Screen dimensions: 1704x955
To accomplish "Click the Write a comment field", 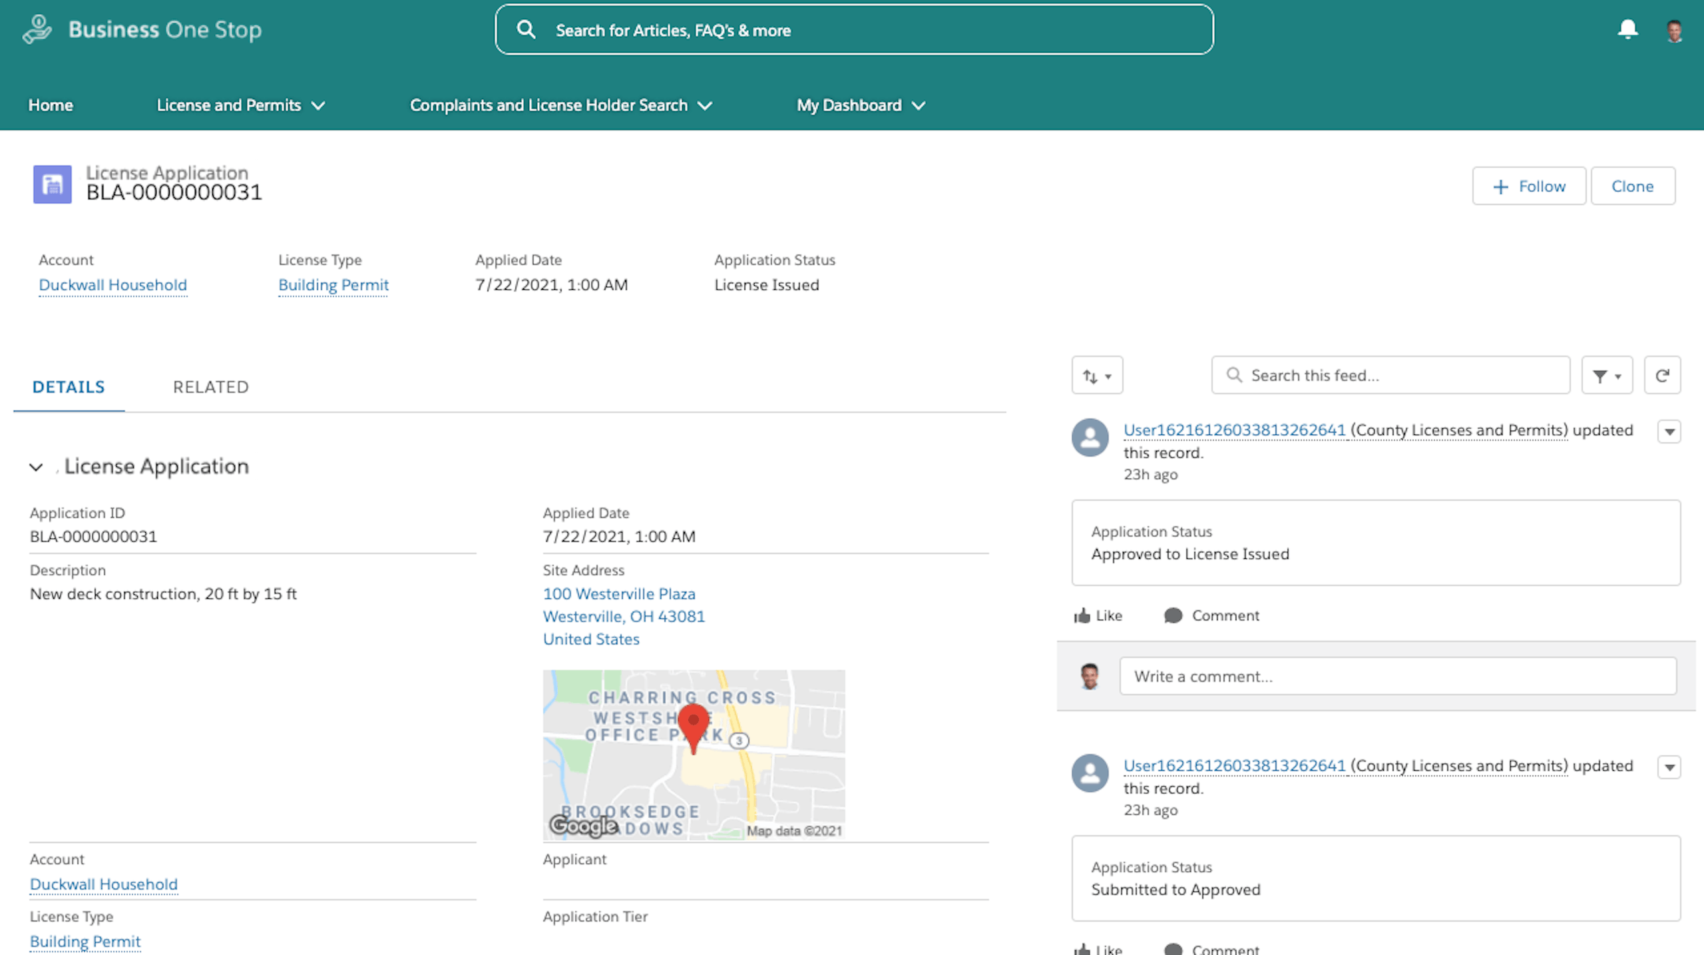I will pyautogui.click(x=1397, y=677).
